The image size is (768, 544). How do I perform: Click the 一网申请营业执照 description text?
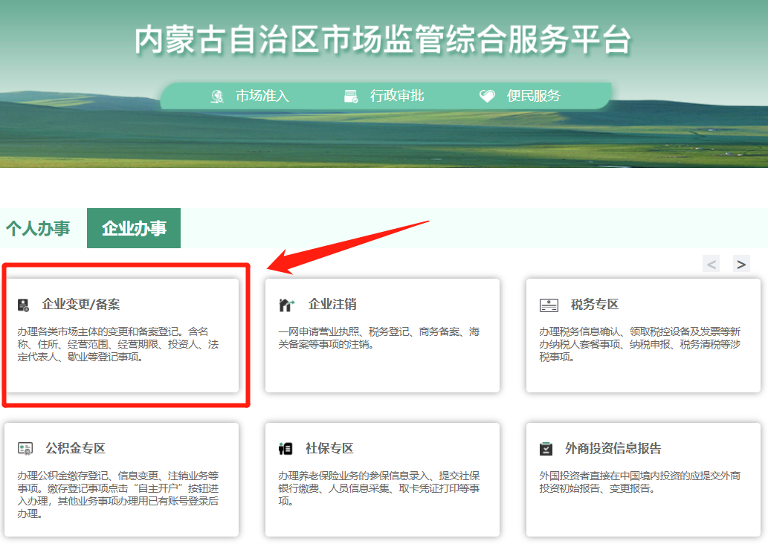[x=379, y=338]
